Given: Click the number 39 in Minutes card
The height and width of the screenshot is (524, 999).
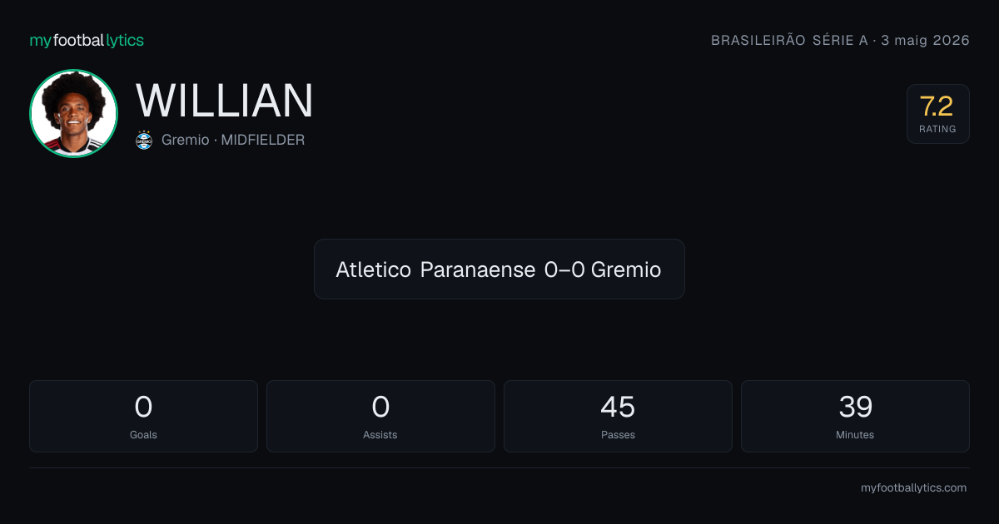Looking at the screenshot, I should click(x=855, y=407).
